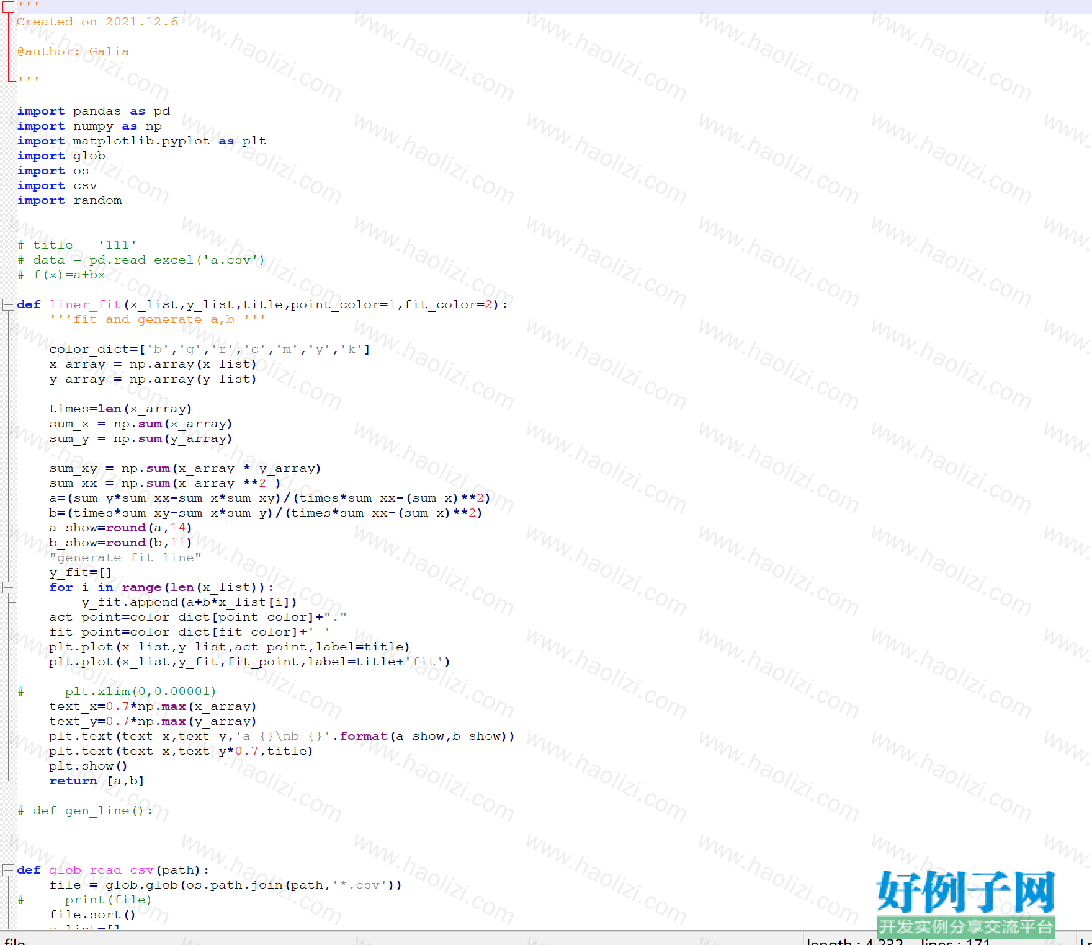Click the commented "# title = '111'" line
The height and width of the screenshot is (945, 1092).
[x=78, y=245]
